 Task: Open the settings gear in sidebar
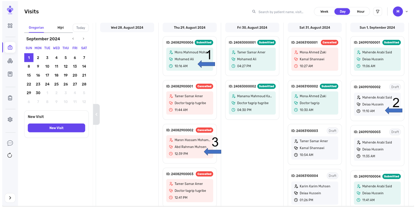pyautogui.click(x=10, y=119)
